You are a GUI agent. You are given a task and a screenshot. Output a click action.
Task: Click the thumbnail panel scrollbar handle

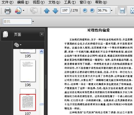pos(41,104)
